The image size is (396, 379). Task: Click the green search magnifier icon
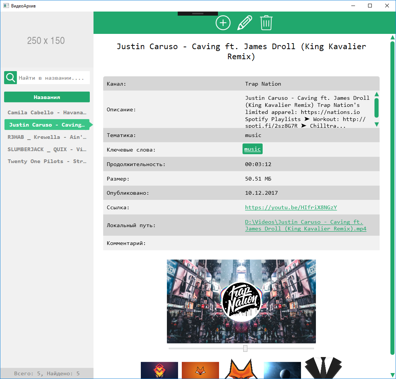[x=10, y=78]
